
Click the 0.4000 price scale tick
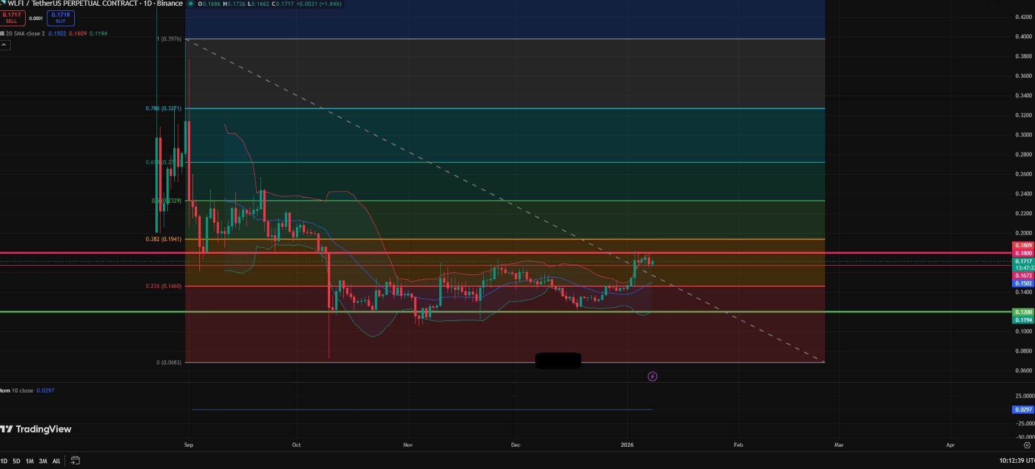pyautogui.click(x=1024, y=37)
